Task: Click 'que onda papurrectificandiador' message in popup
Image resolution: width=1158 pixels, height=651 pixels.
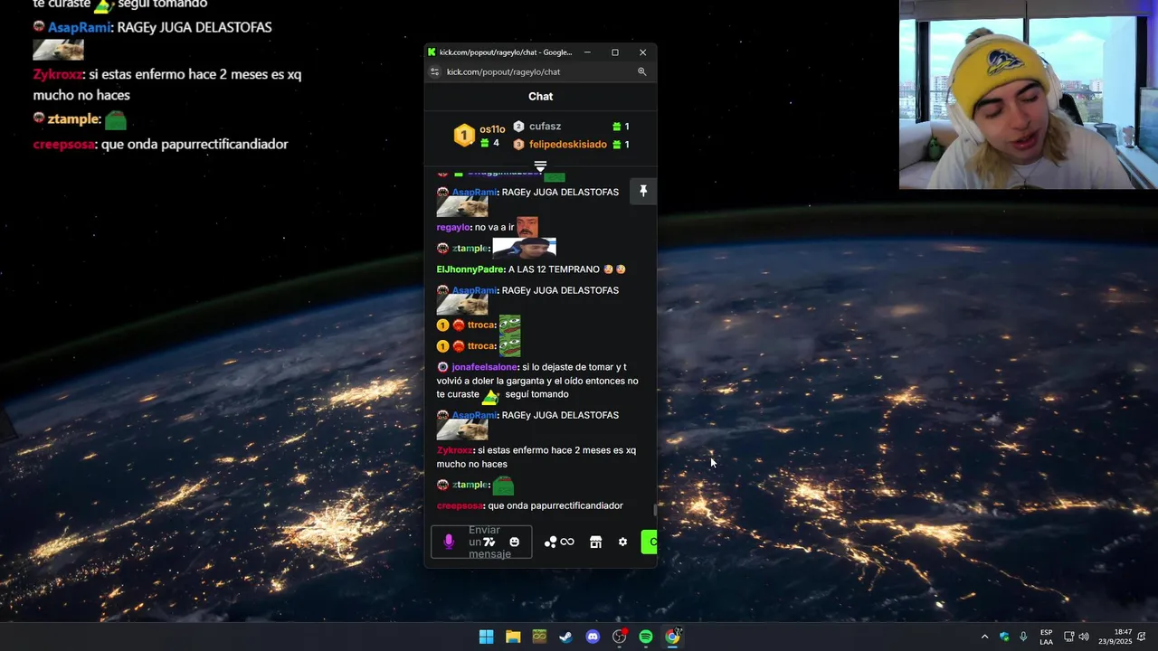Action: (x=555, y=505)
